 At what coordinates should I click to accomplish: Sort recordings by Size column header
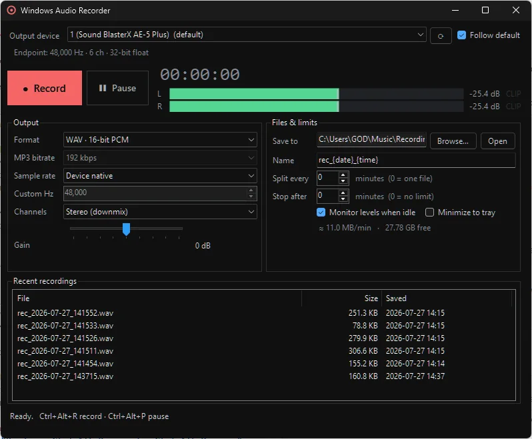[x=341, y=298]
